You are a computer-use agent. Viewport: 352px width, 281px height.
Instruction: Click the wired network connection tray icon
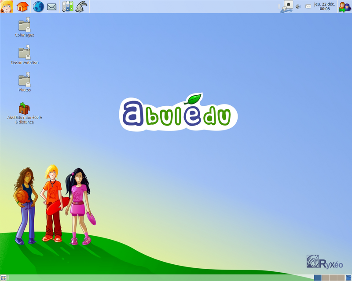pyautogui.click(x=287, y=7)
